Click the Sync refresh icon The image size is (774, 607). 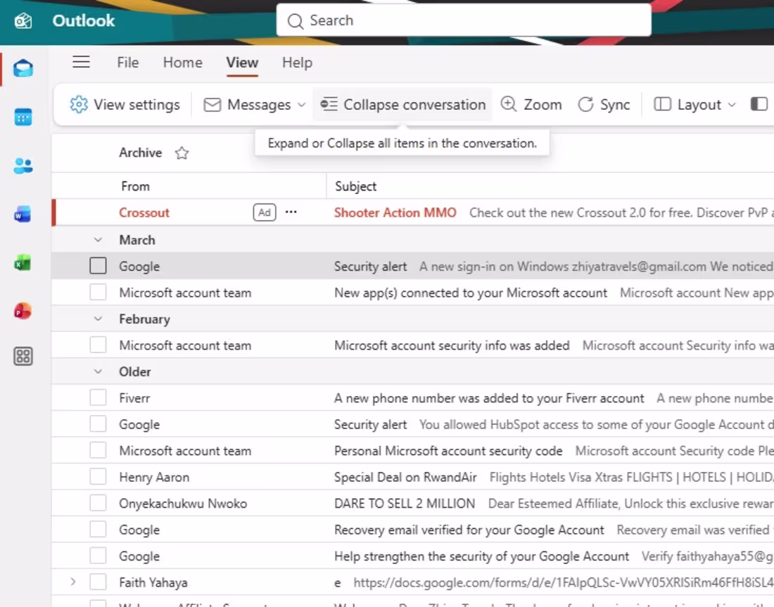585,104
